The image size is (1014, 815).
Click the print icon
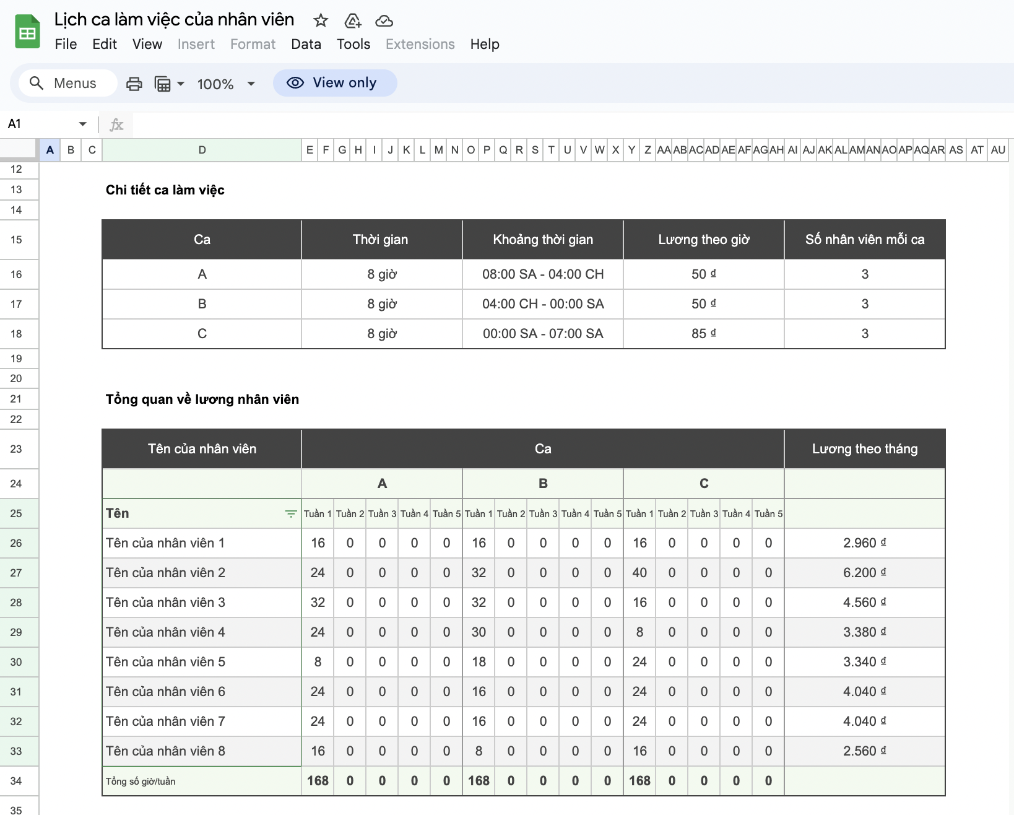(134, 84)
